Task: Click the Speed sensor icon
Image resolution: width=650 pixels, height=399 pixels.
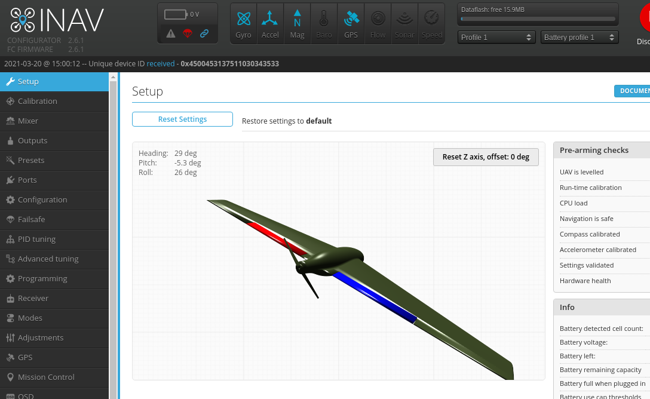Action: tap(431, 24)
